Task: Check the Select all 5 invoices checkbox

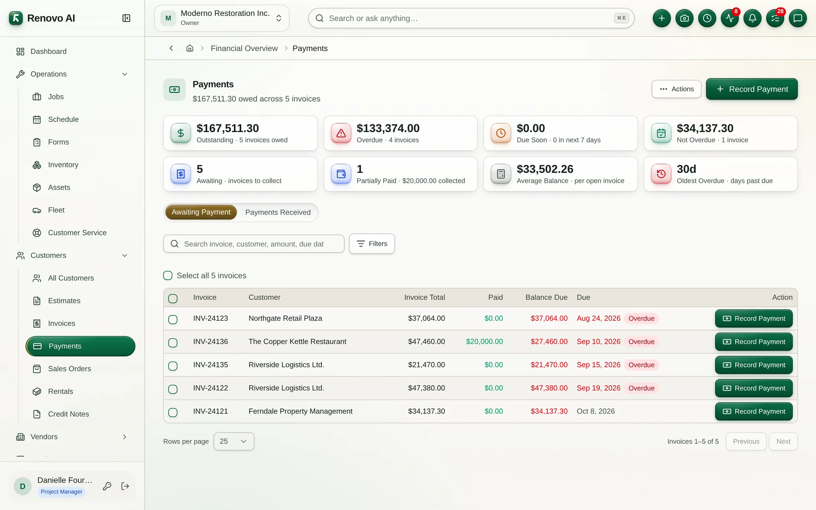Action: tap(168, 275)
